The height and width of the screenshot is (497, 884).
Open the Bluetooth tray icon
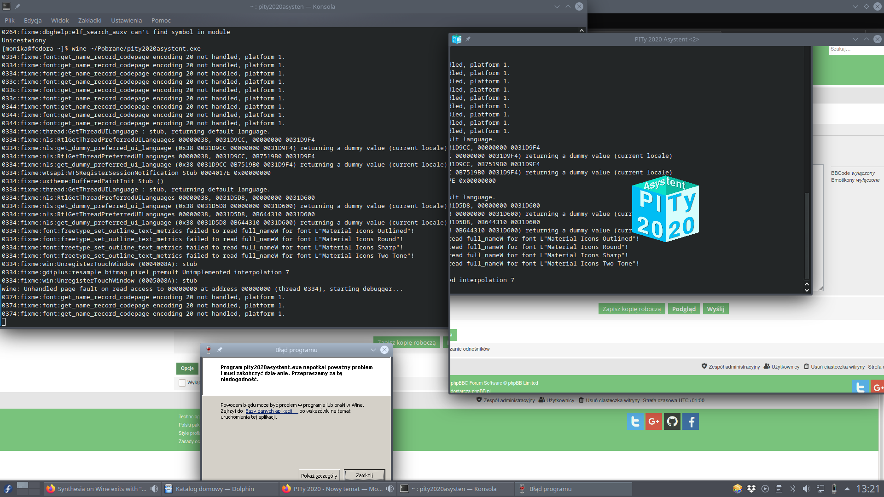(x=793, y=489)
